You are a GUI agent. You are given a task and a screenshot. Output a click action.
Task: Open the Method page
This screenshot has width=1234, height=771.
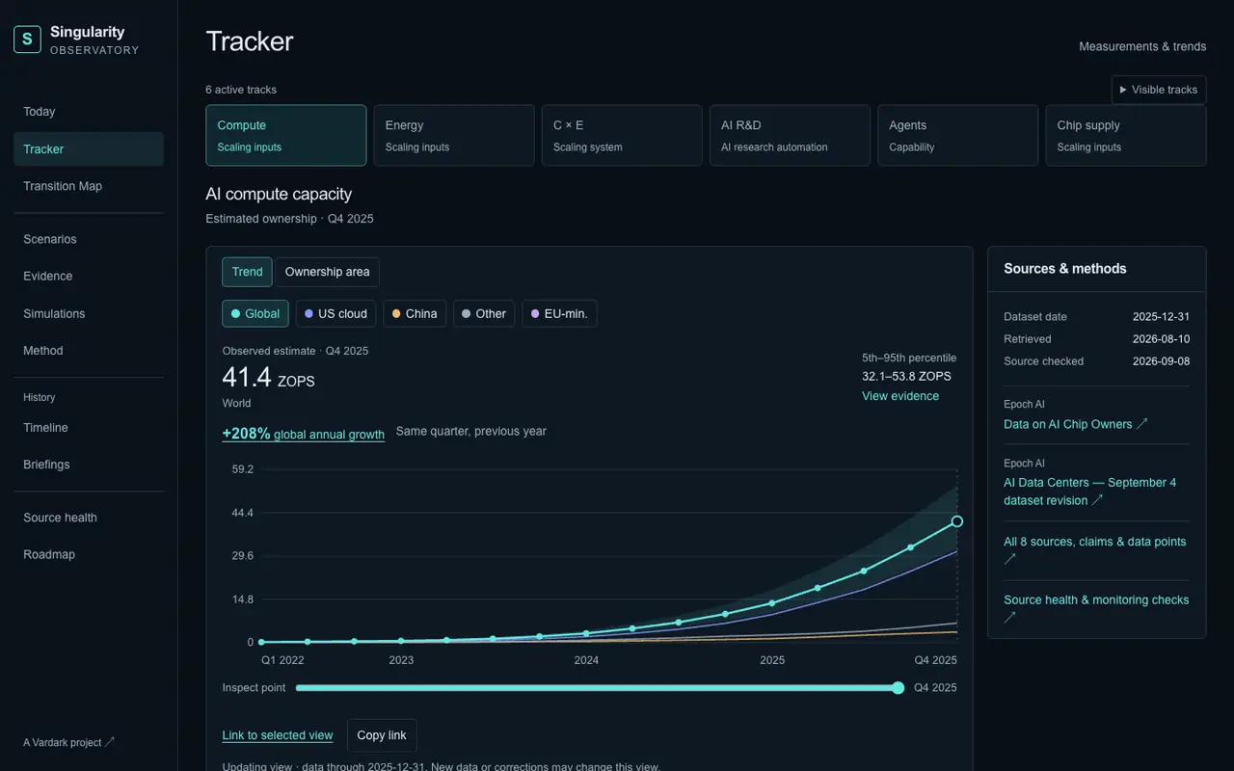(x=89, y=351)
